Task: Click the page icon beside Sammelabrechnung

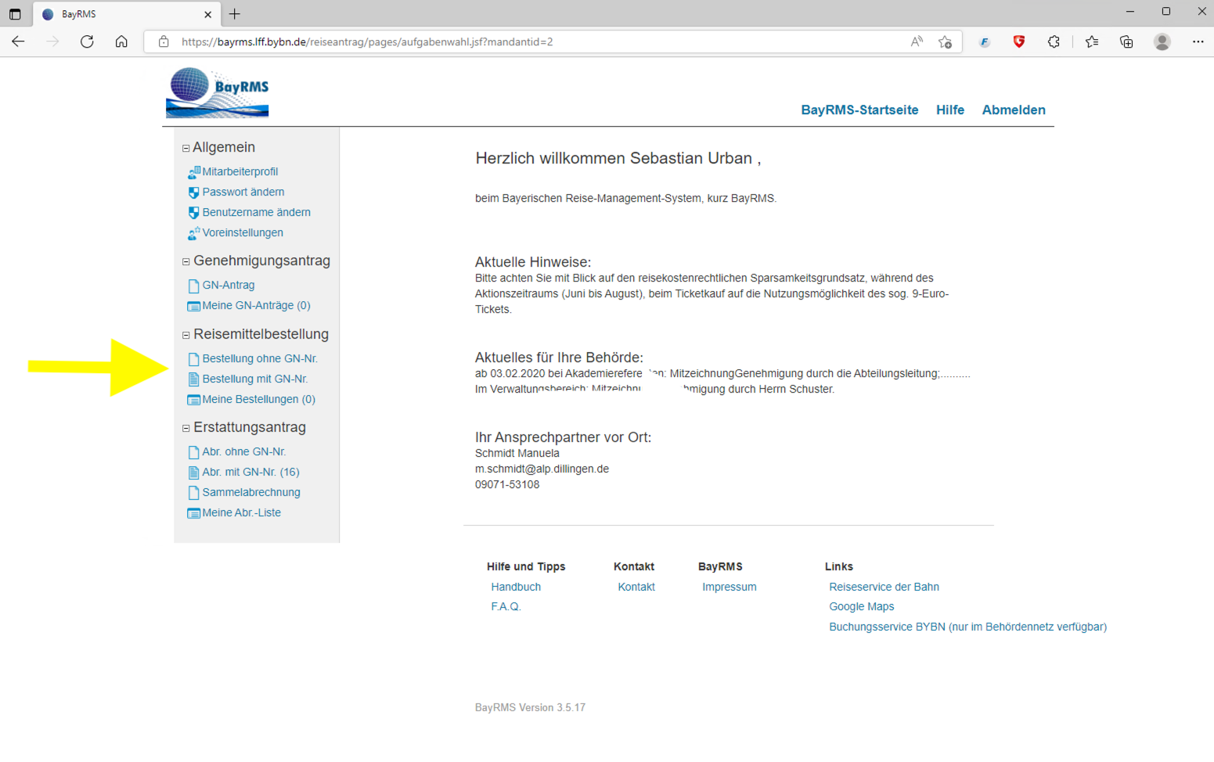Action: pyautogui.click(x=193, y=493)
